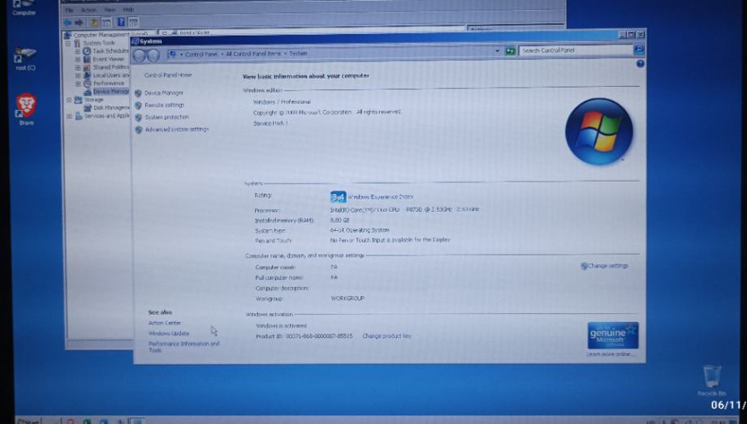Open the Action Center link
The image size is (747, 424).
(x=164, y=323)
